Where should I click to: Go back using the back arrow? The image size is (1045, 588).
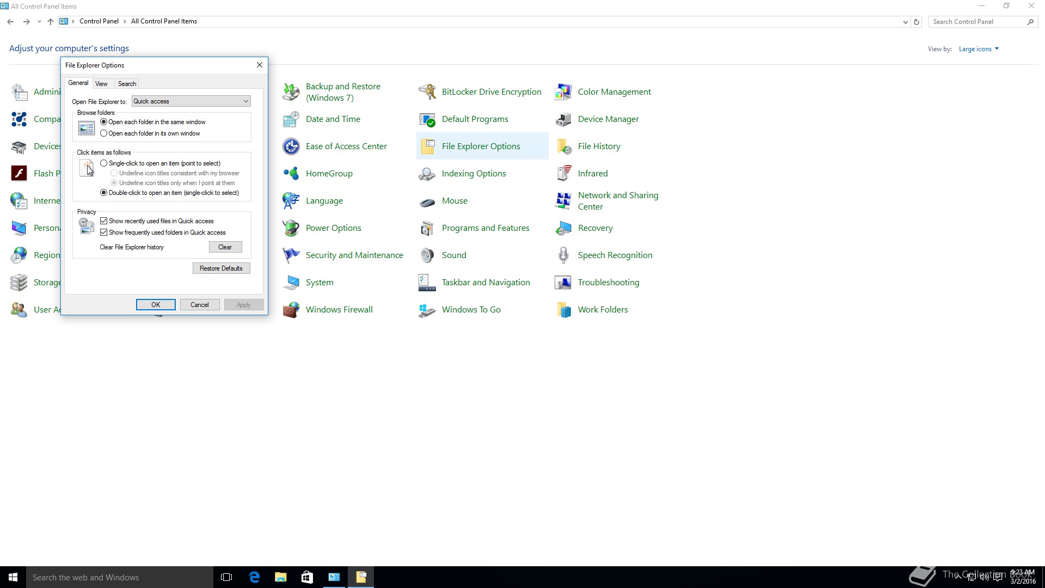(10, 22)
